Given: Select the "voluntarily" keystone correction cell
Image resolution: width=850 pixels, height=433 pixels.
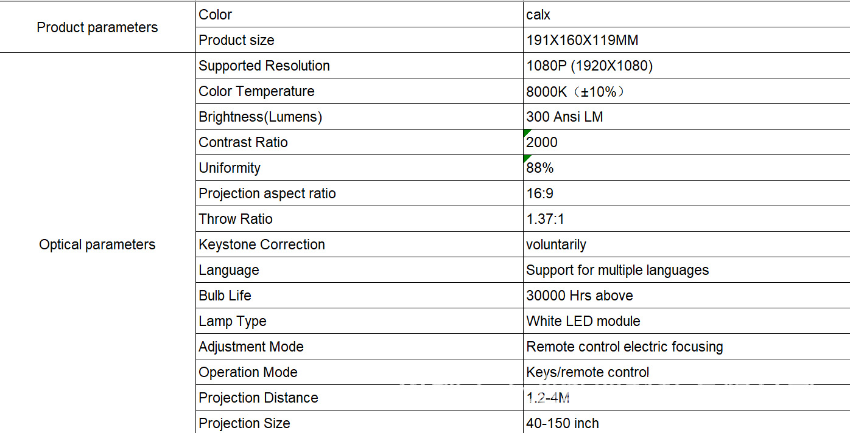Looking at the screenshot, I should [556, 244].
